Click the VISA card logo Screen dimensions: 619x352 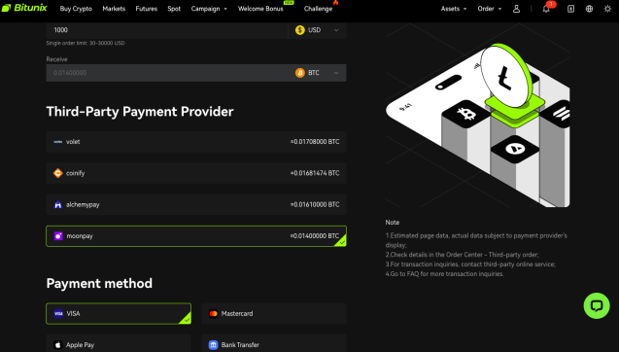58,314
